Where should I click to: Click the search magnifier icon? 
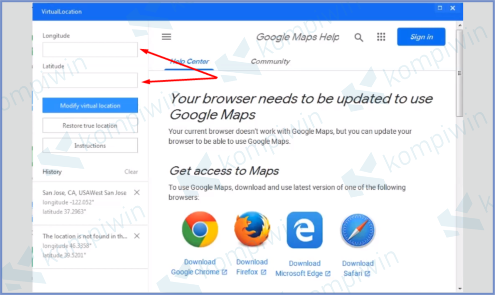pyautogui.click(x=359, y=38)
